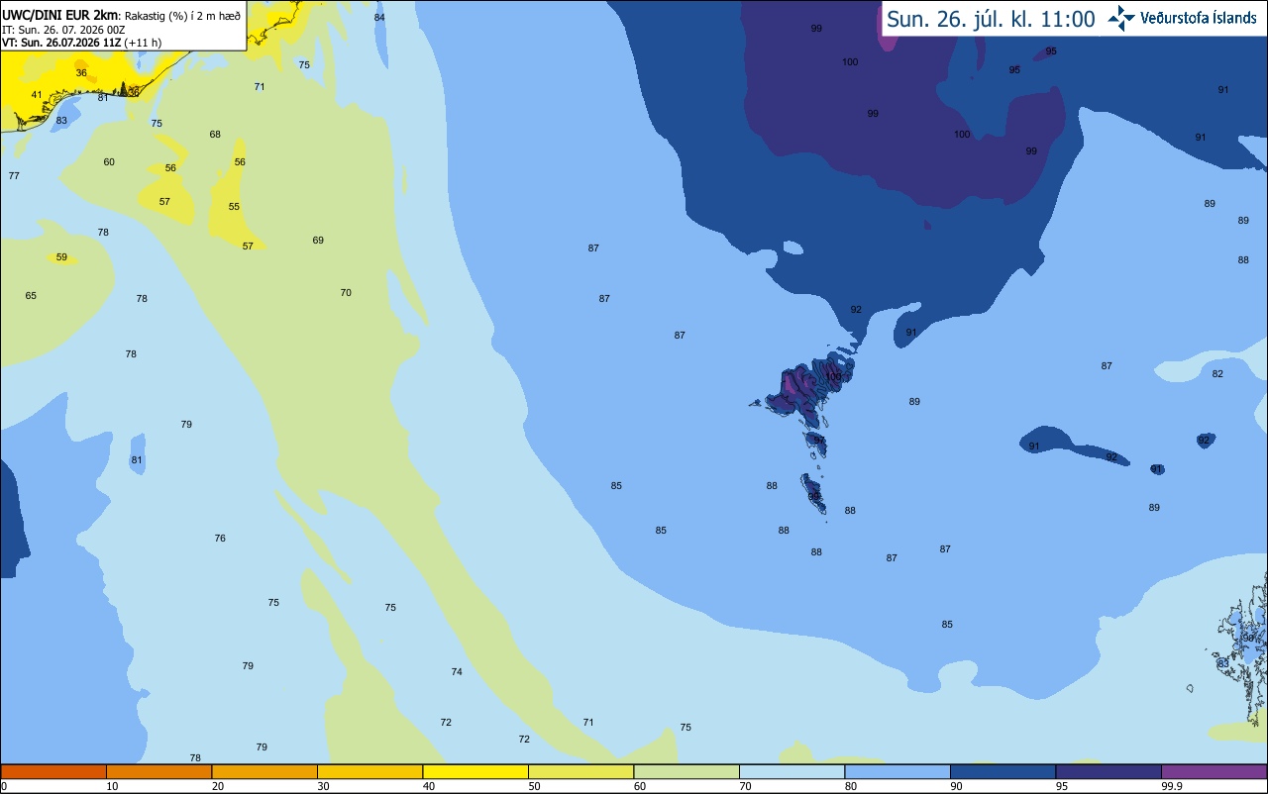Select the Sun. 26. júl. kl. 11:00 timestamp

tap(991, 19)
